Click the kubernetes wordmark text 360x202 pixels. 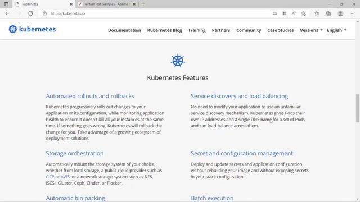pos(38,29)
